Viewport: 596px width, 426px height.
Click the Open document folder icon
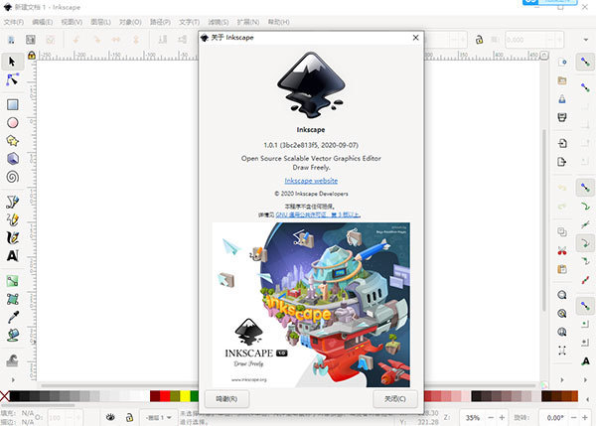tap(562, 80)
